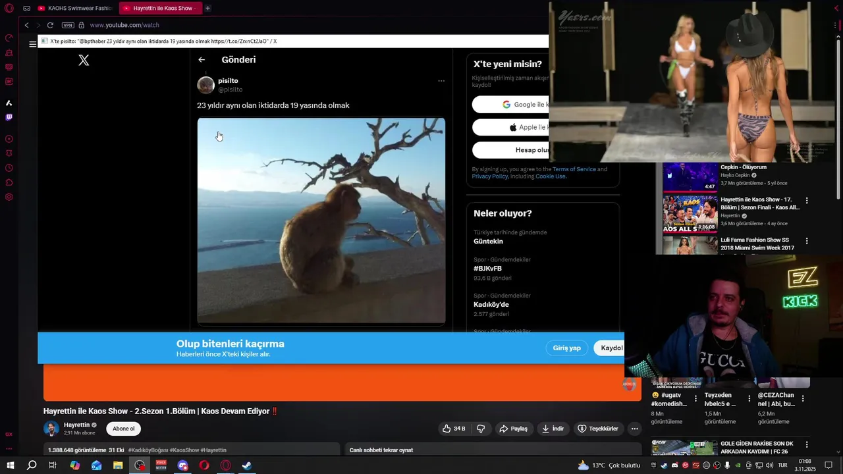Select Hayrettin ile Kaos Show tab
This screenshot has width=843, height=474.
(160, 9)
